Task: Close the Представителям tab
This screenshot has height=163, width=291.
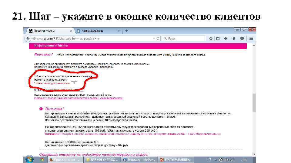Action: [71, 31]
